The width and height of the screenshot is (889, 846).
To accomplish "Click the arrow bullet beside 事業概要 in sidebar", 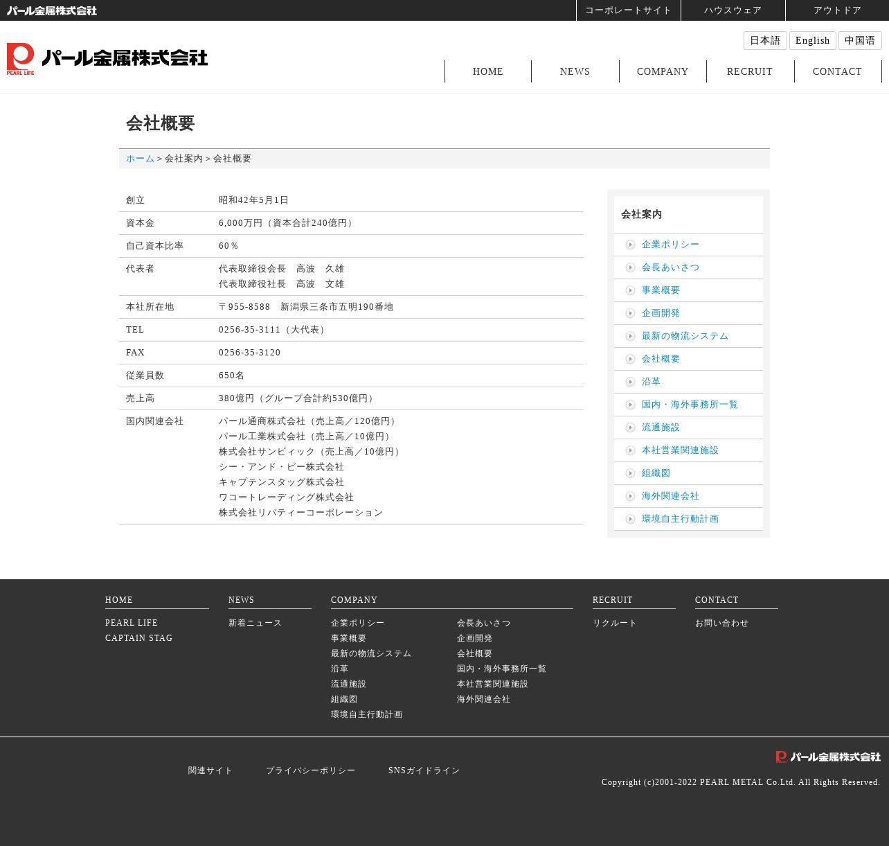I will [x=630, y=290].
